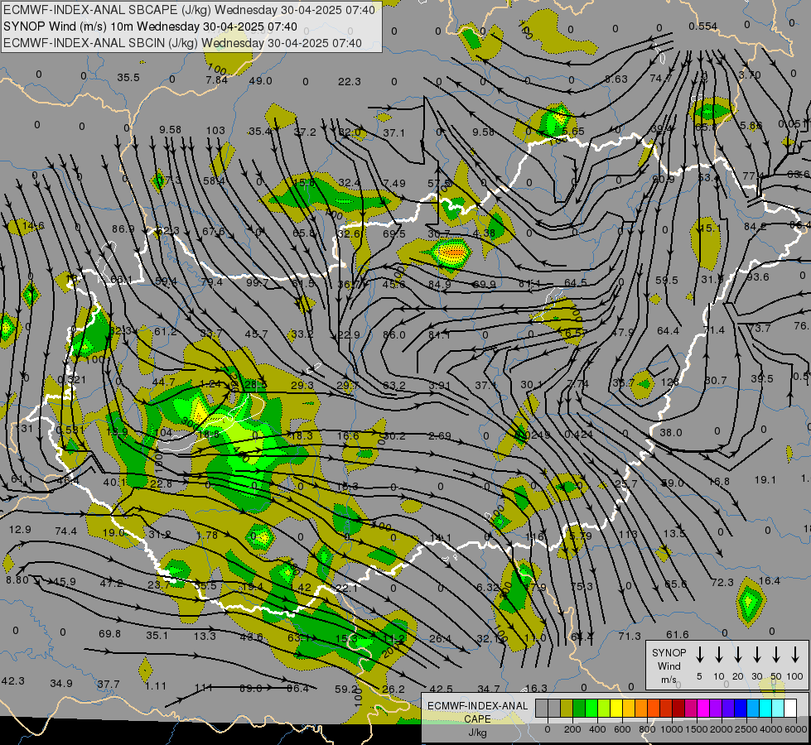The width and height of the screenshot is (811, 745).
Task: Click the map value 93.6
Action: tap(758, 277)
